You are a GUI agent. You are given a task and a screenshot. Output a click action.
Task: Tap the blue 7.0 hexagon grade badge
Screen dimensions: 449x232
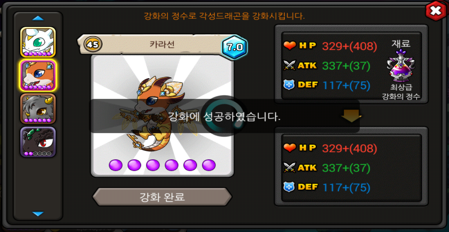point(234,47)
